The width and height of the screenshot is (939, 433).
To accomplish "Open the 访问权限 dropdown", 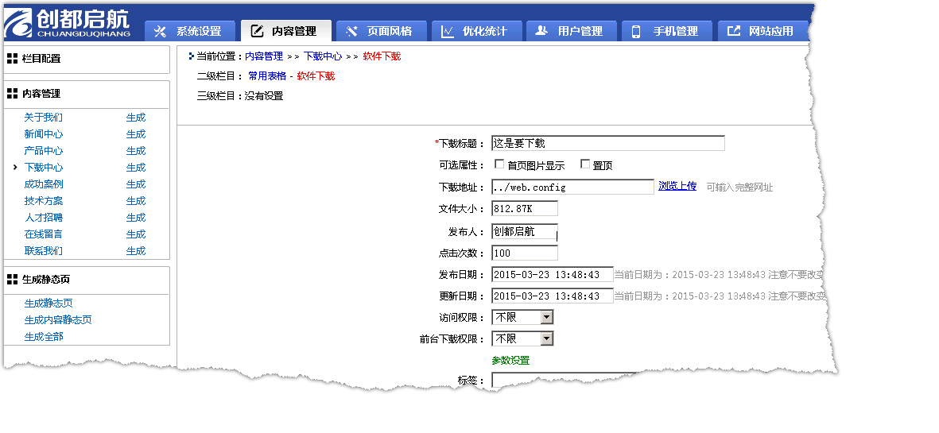I will pos(522,317).
